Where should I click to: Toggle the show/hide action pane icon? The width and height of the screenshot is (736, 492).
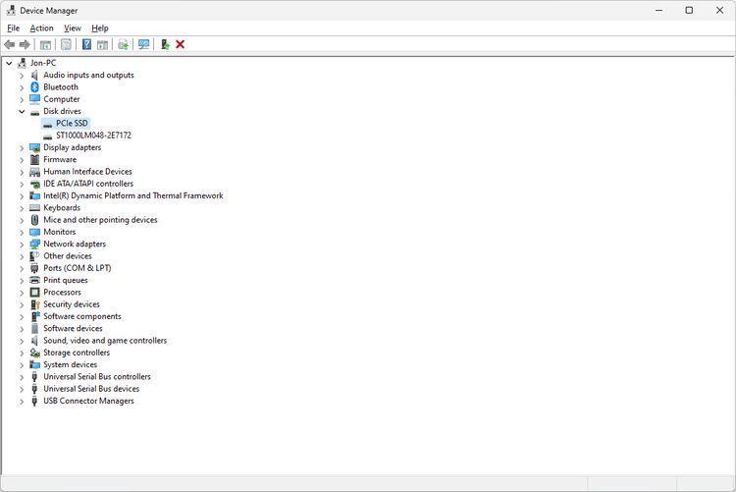point(102,44)
